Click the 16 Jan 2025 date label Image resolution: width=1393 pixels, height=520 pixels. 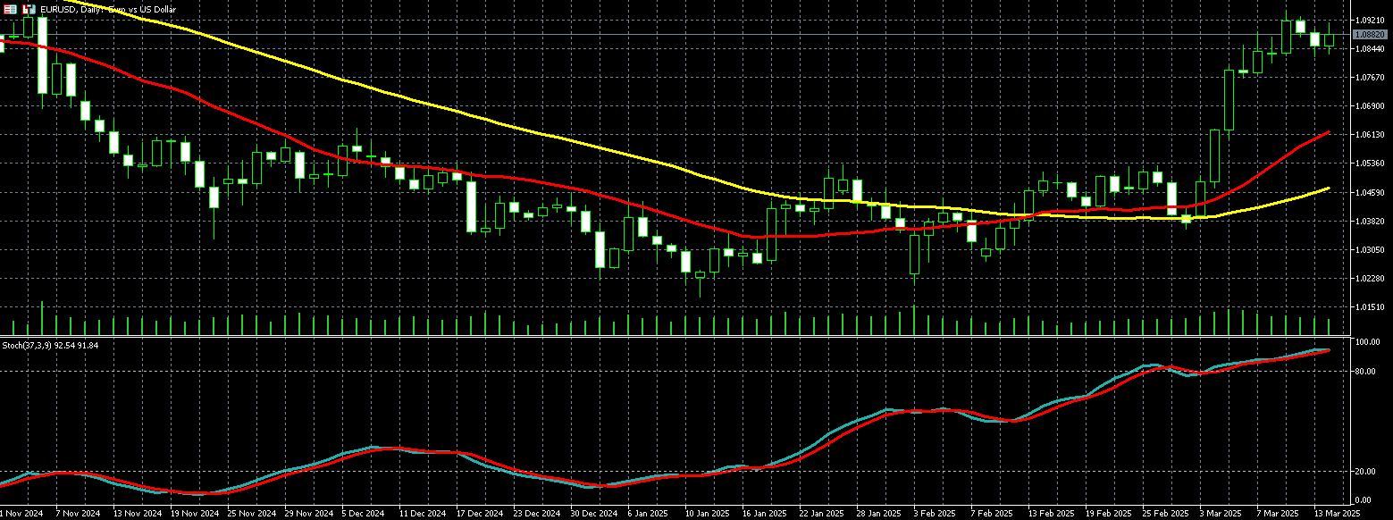[764, 514]
